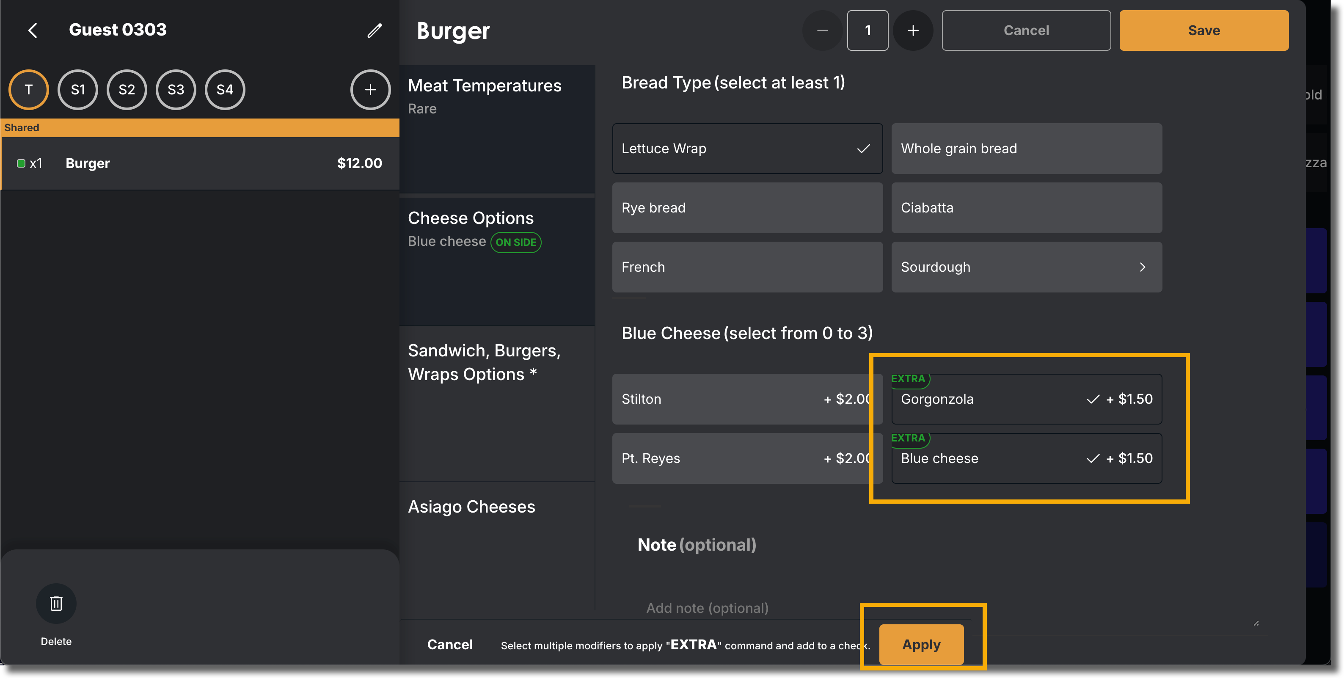The height and width of the screenshot is (684, 1344).
Task: Open the Asiago Cheeses modifier group
Action: (x=497, y=545)
